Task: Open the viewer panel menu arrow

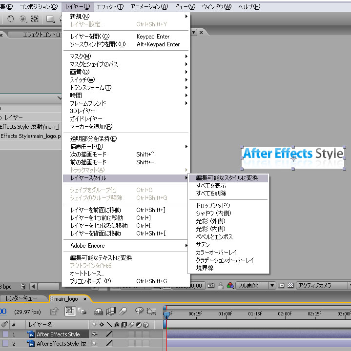Action: click(x=194, y=33)
